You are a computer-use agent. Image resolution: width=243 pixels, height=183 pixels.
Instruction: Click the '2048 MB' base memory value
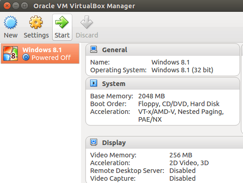(151, 96)
